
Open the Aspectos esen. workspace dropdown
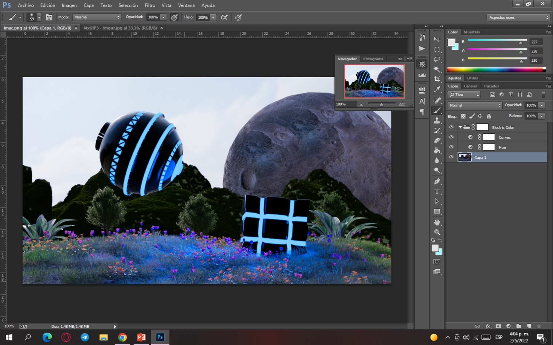[518, 17]
